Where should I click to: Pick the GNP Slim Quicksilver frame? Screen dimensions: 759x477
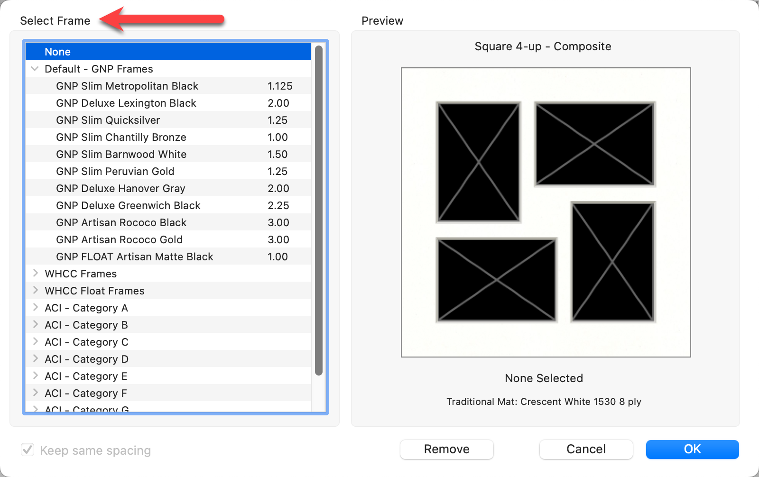coord(108,120)
